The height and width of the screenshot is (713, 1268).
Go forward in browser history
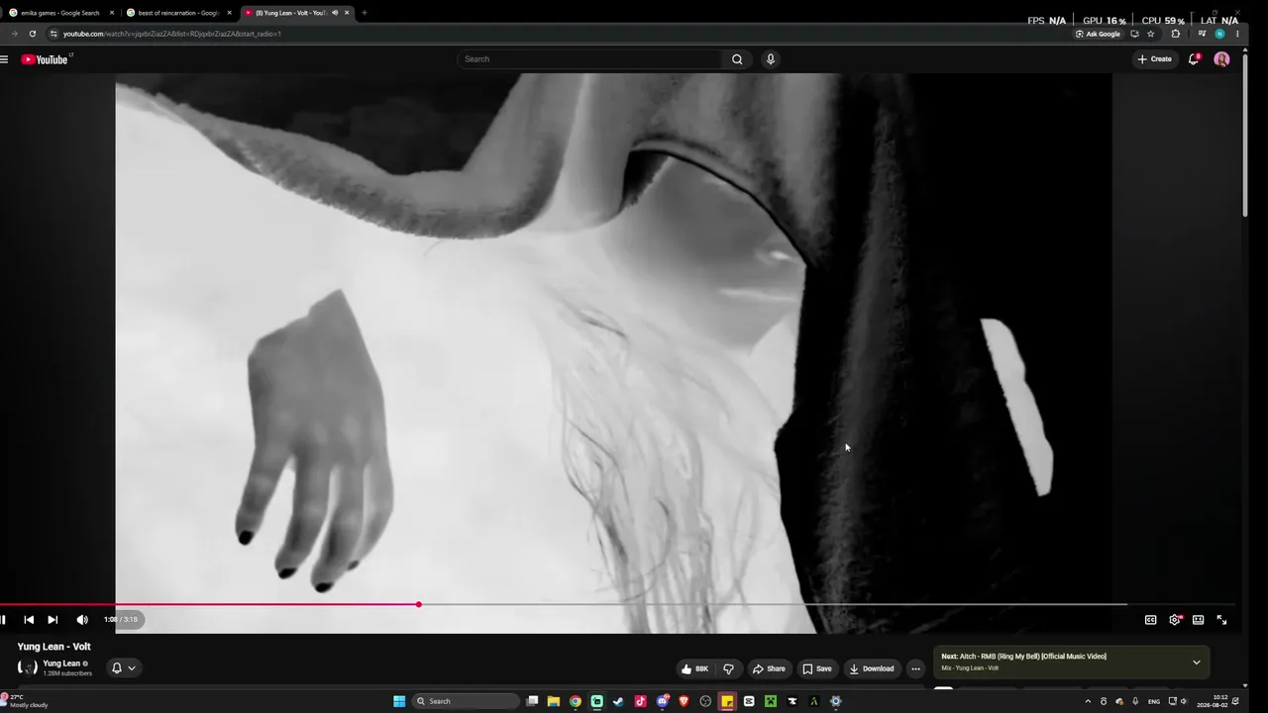pyautogui.click(x=14, y=34)
